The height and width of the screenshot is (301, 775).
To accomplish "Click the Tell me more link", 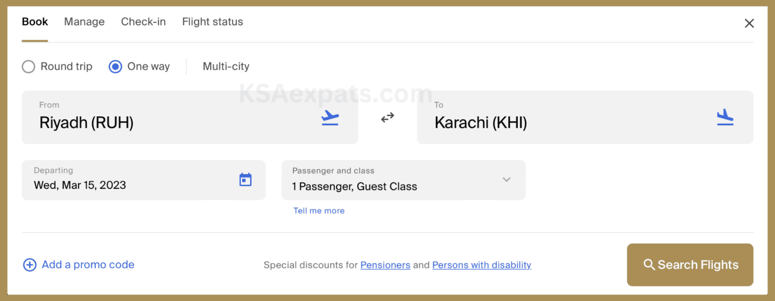I will pyautogui.click(x=319, y=211).
